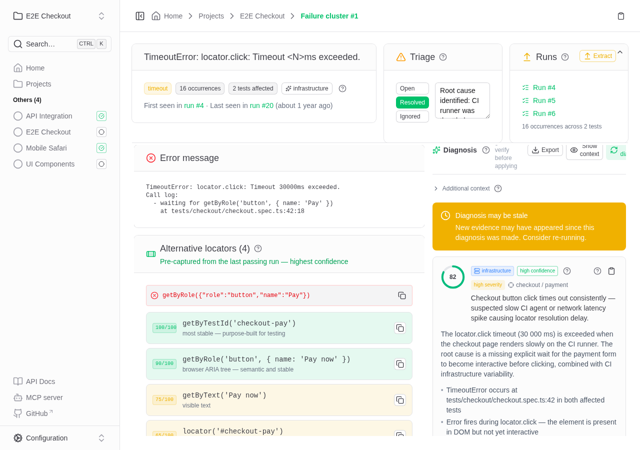The height and width of the screenshot is (450, 640).
Task: Open GitHub link in sidebar
Action: coord(33,413)
